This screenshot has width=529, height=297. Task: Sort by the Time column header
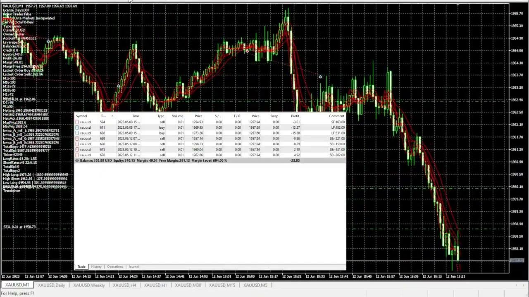(x=136, y=116)
